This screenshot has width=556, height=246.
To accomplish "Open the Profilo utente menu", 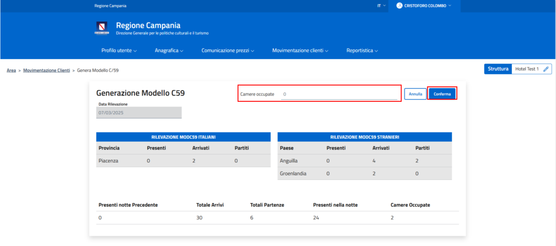I will pos(119,51).
